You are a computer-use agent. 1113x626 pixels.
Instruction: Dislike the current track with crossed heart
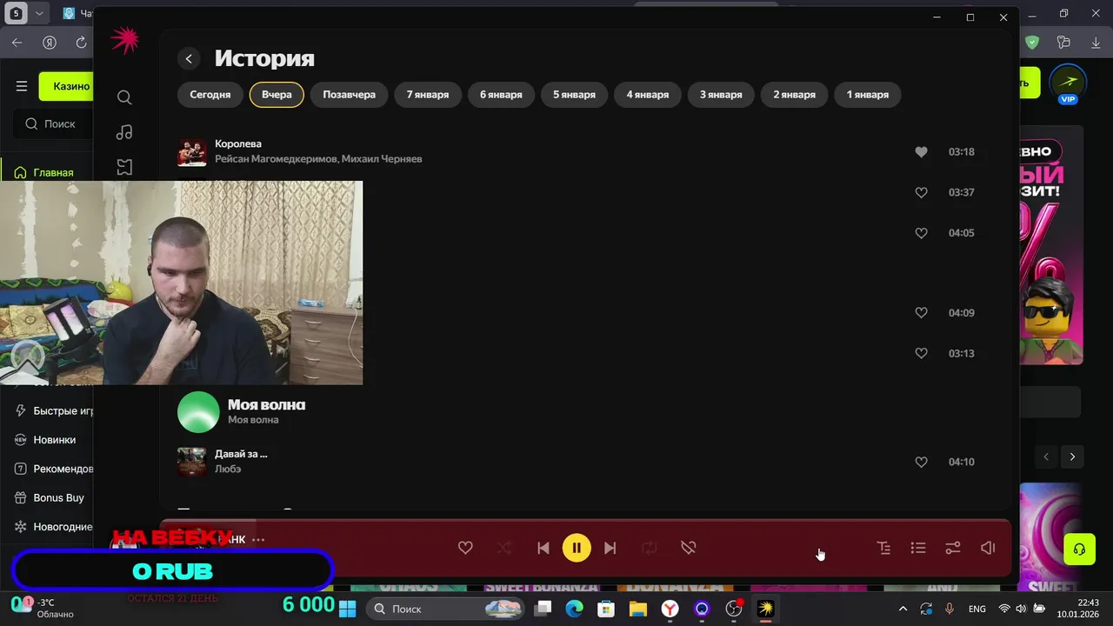click(688, 548)
